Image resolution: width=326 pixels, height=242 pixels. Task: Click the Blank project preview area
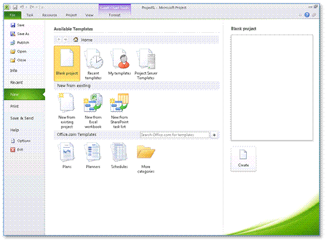[272, 88]
